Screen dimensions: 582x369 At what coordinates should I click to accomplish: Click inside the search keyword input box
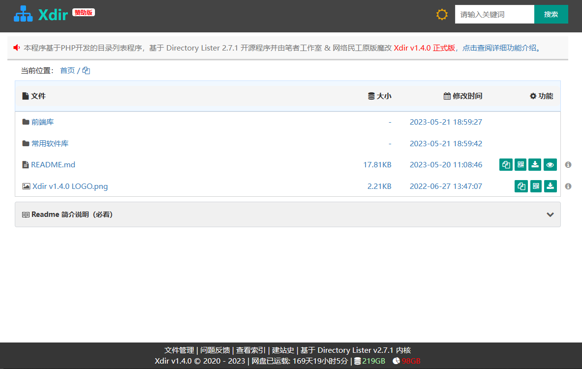pos(494,14)
